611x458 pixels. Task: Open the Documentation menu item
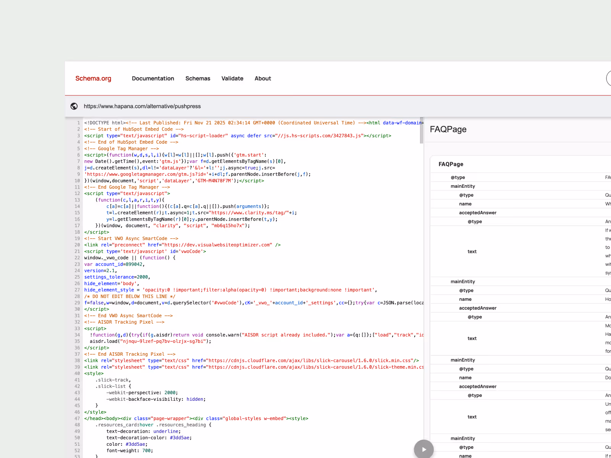click(x=153, y=78)
